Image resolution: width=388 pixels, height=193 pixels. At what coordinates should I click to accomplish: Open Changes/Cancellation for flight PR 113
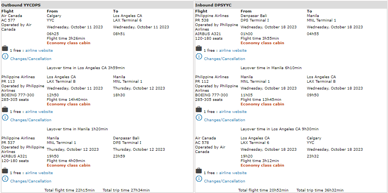pyautogui.click(x=31, y=120)
